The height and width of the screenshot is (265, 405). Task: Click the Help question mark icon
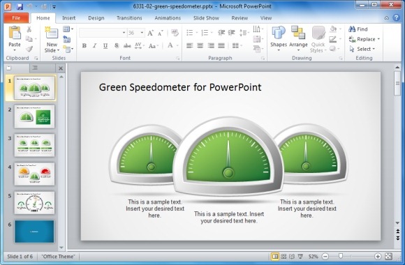(396, 17)
